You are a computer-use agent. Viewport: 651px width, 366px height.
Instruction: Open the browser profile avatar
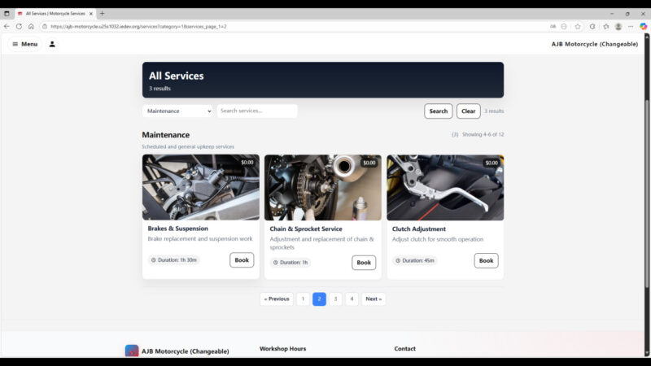[x=618, y=26]
